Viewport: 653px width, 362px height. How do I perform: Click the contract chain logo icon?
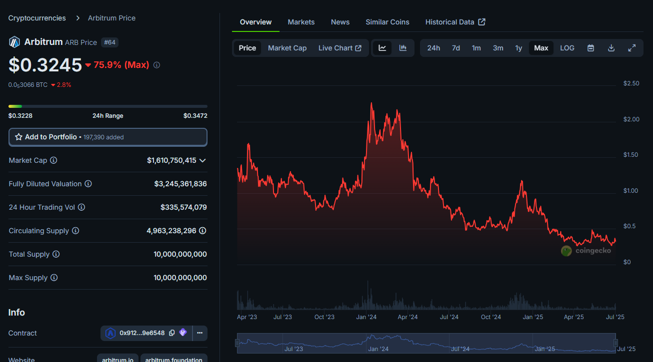tap(111, 333)
